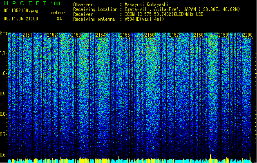Click the 2151 time marker label
The image size is (257, 163).
pyautogui.click(x=27, y=35)
